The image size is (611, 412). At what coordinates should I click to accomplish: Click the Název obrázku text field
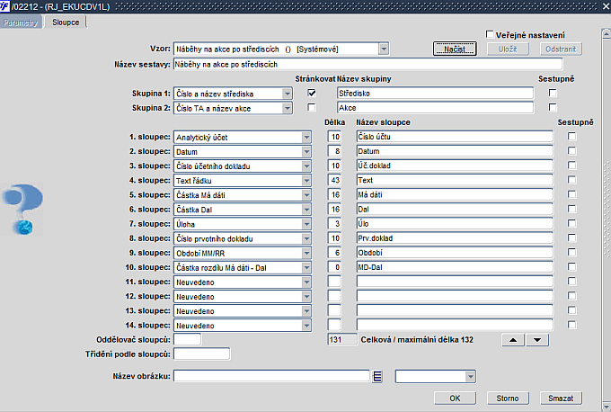(271, 376)
